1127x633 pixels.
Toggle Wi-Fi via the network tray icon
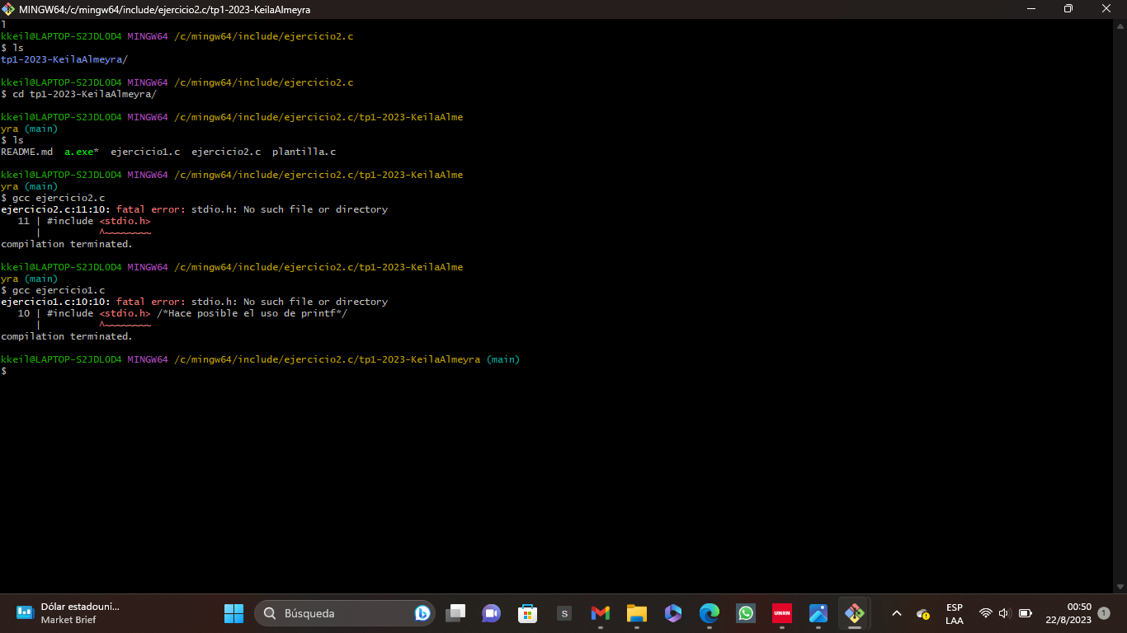tap(984, 613)
